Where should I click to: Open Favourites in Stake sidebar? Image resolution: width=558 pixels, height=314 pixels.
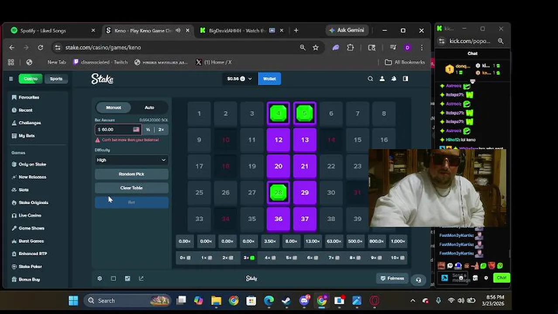pos(29,97)
